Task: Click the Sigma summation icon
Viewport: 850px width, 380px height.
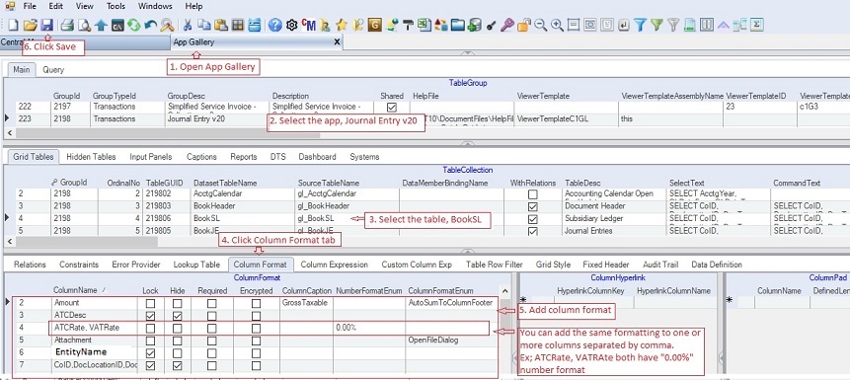Action: point(757,25)
